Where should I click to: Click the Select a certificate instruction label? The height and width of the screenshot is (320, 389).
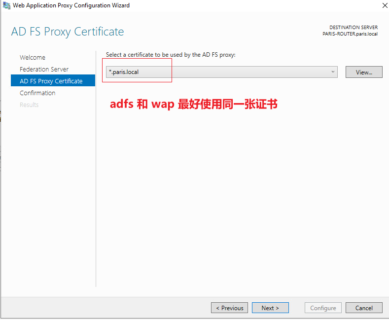pos(171,55)
